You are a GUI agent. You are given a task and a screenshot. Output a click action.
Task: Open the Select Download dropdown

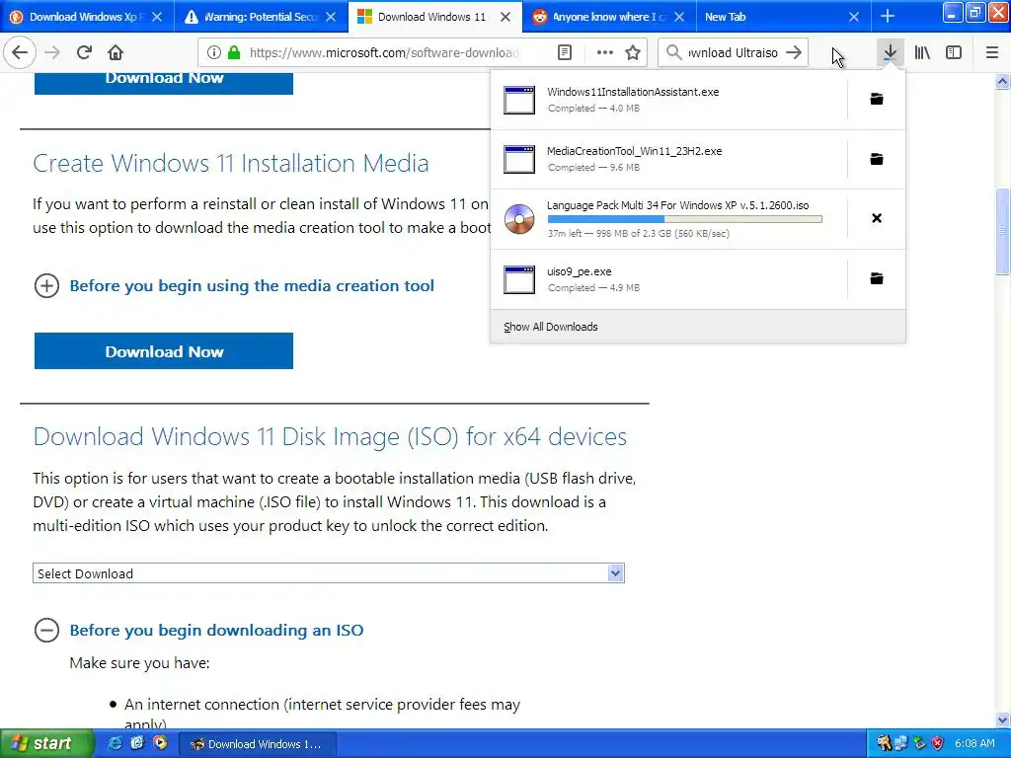328,573
